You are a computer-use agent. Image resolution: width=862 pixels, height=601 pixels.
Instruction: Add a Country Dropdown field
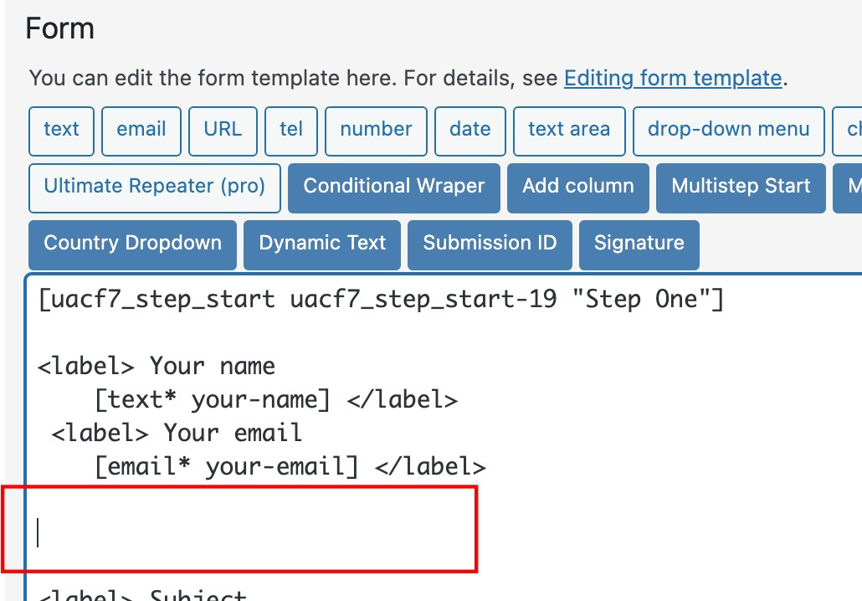coord(132,245)
